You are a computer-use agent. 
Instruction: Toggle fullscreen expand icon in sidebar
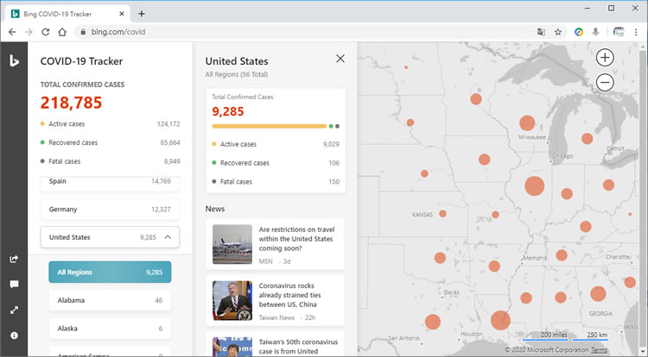coord(14,310)
